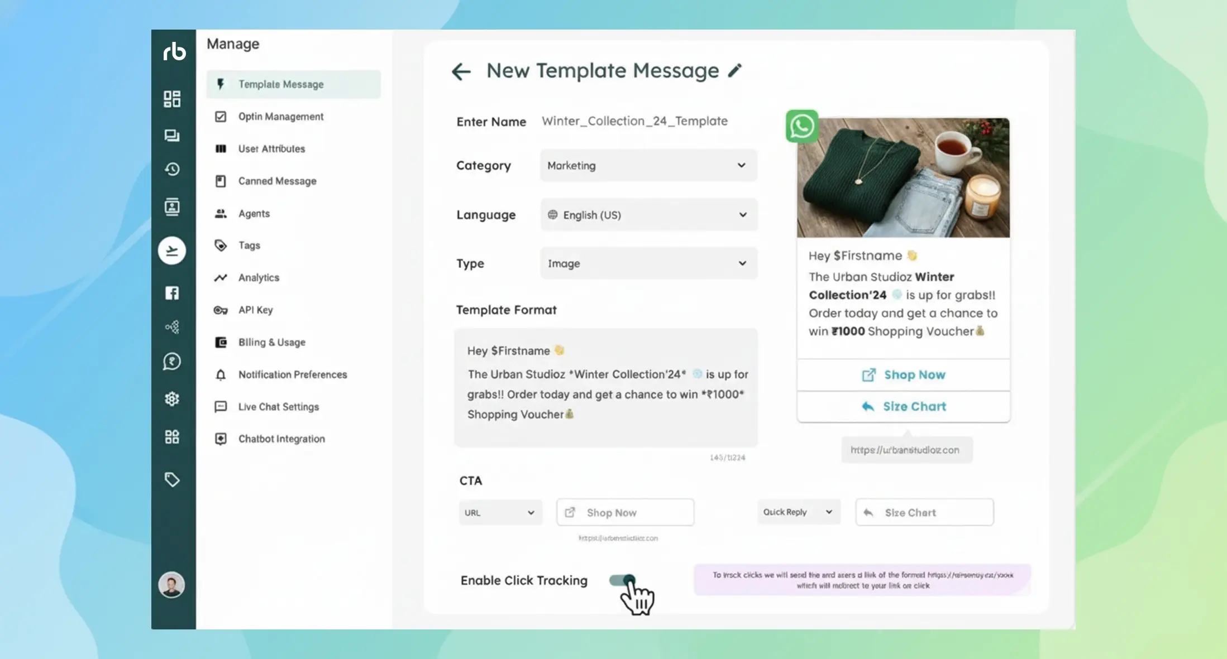Disable the Enable Click Tracking toggle
The height and width of the screenshot is (659, 1227).
622,580
